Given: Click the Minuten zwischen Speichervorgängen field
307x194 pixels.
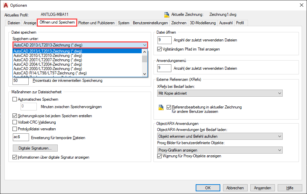Looking at the screenshot, I should coord(29,106).
